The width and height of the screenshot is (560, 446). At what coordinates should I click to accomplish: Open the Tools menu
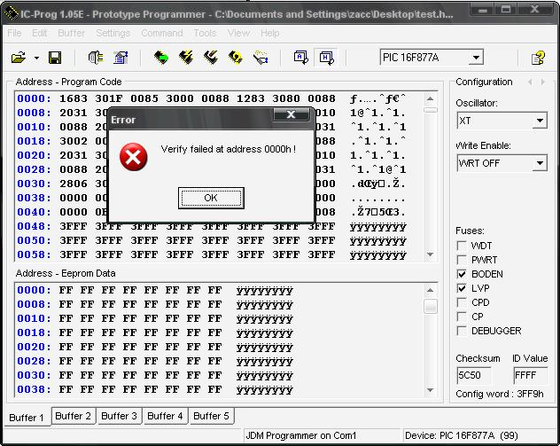pos(205,33)
